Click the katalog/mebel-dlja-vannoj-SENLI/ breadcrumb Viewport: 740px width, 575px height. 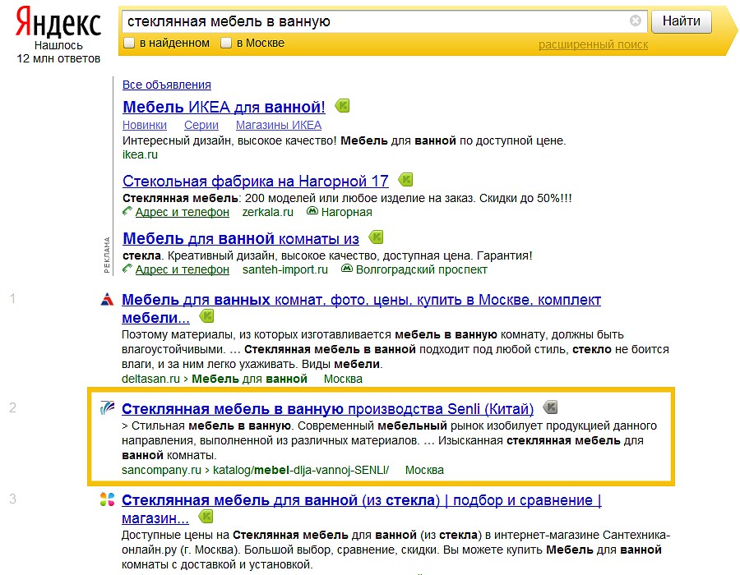(301, 470)
